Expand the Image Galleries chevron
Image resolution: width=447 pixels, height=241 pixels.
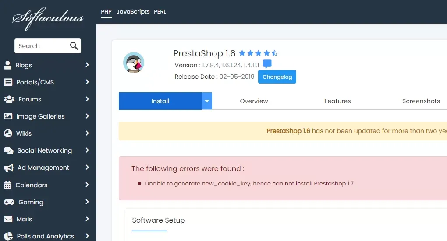pos(87,116)
